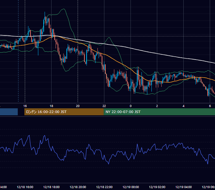The image size is (215, 190).
Task: Click hour label 0 on upper axis
Action: [x=131, y=106]
